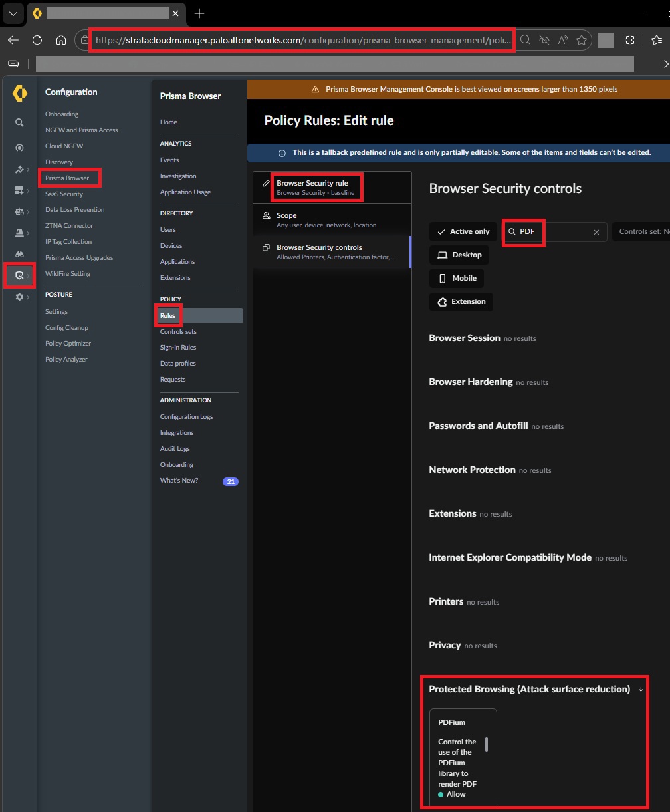This screenshot has height=812, width=670.
Task: Open What's New with 21 badge
Action: [x=199, y=480]
